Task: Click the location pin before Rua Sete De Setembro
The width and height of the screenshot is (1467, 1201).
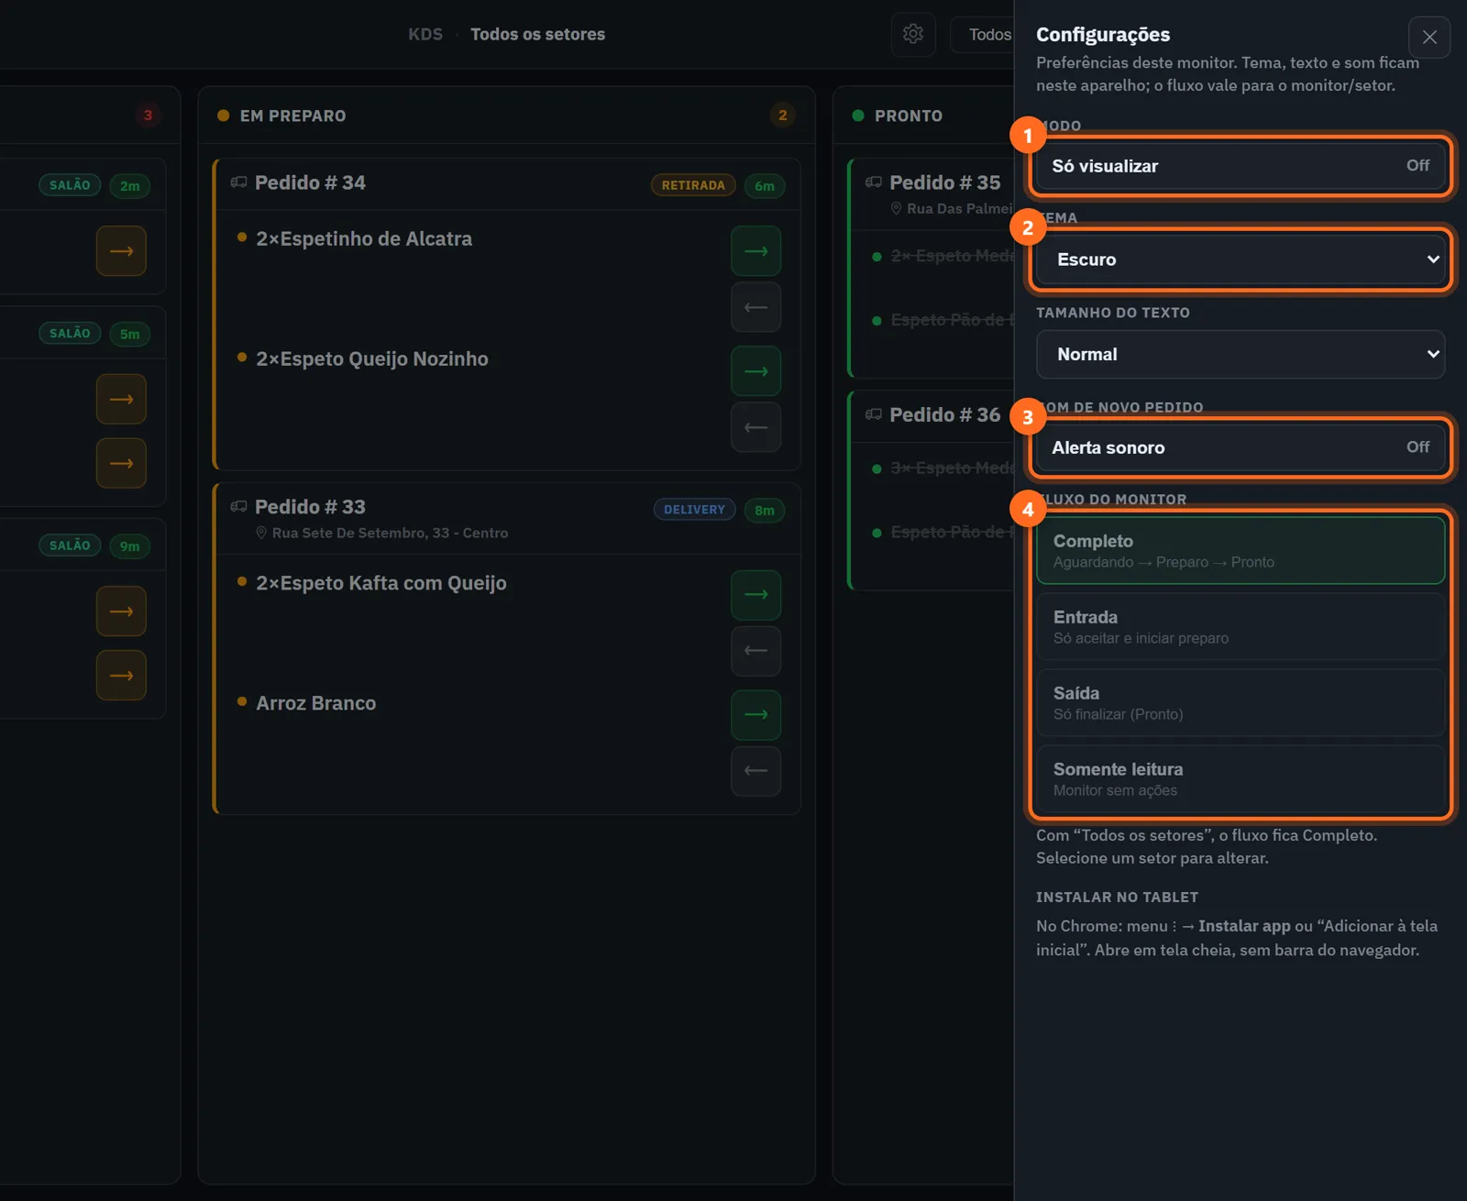Action: (x=261, y=533)
